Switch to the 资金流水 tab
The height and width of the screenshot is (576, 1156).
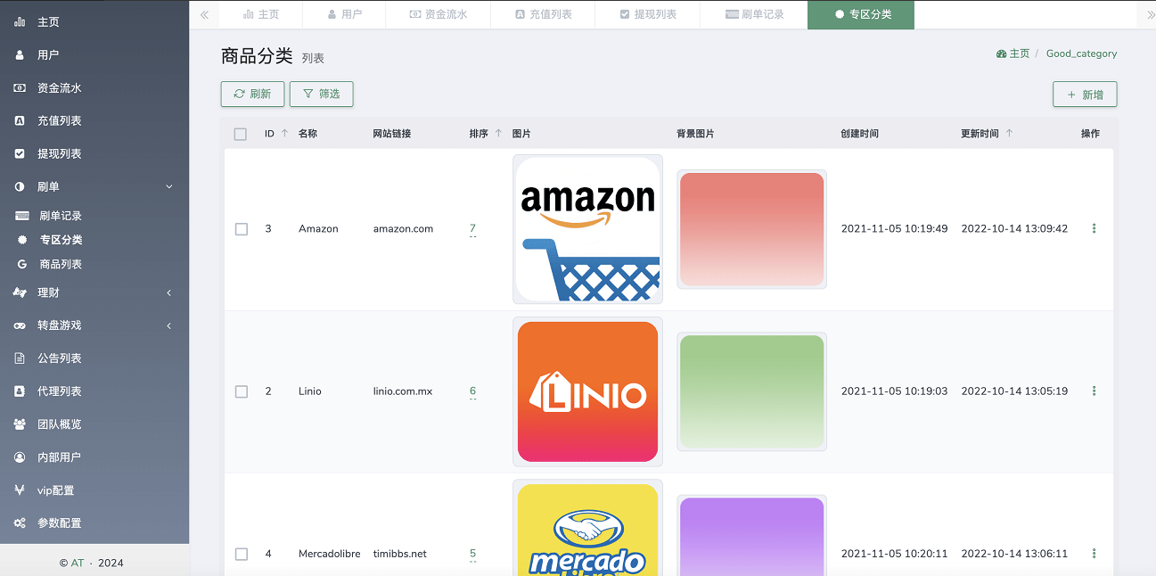coord(439,14)
